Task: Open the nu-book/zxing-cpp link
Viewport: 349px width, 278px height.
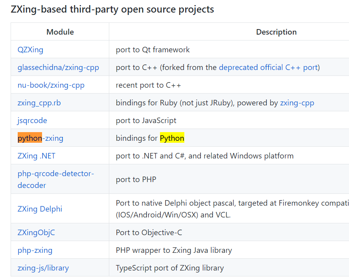Action: tap(51, 85)
